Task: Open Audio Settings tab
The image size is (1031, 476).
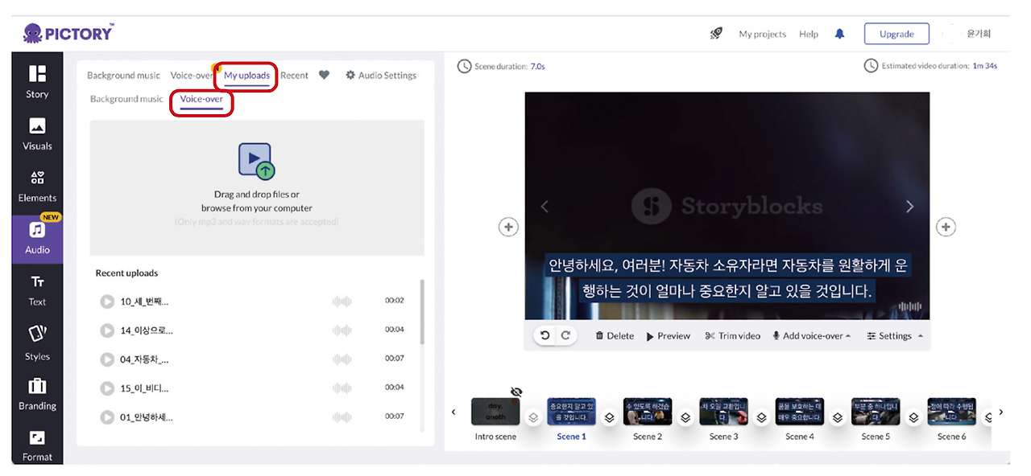Action: click(381, 75)
